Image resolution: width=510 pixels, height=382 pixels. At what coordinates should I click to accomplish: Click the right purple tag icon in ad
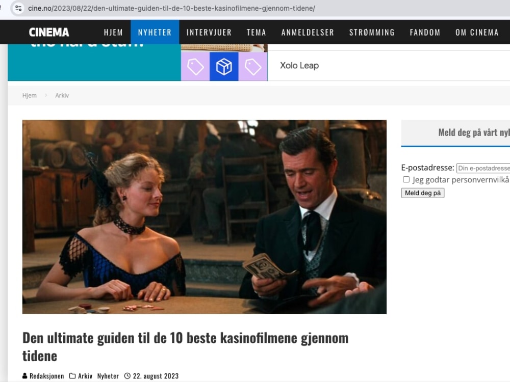(253, 67)
